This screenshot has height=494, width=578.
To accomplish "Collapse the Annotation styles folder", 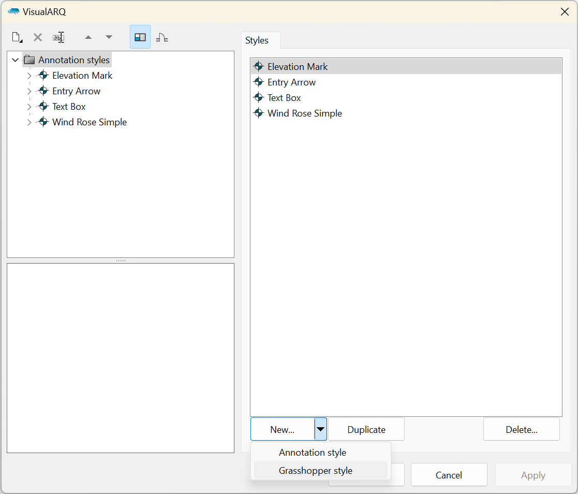I will 15,60.
